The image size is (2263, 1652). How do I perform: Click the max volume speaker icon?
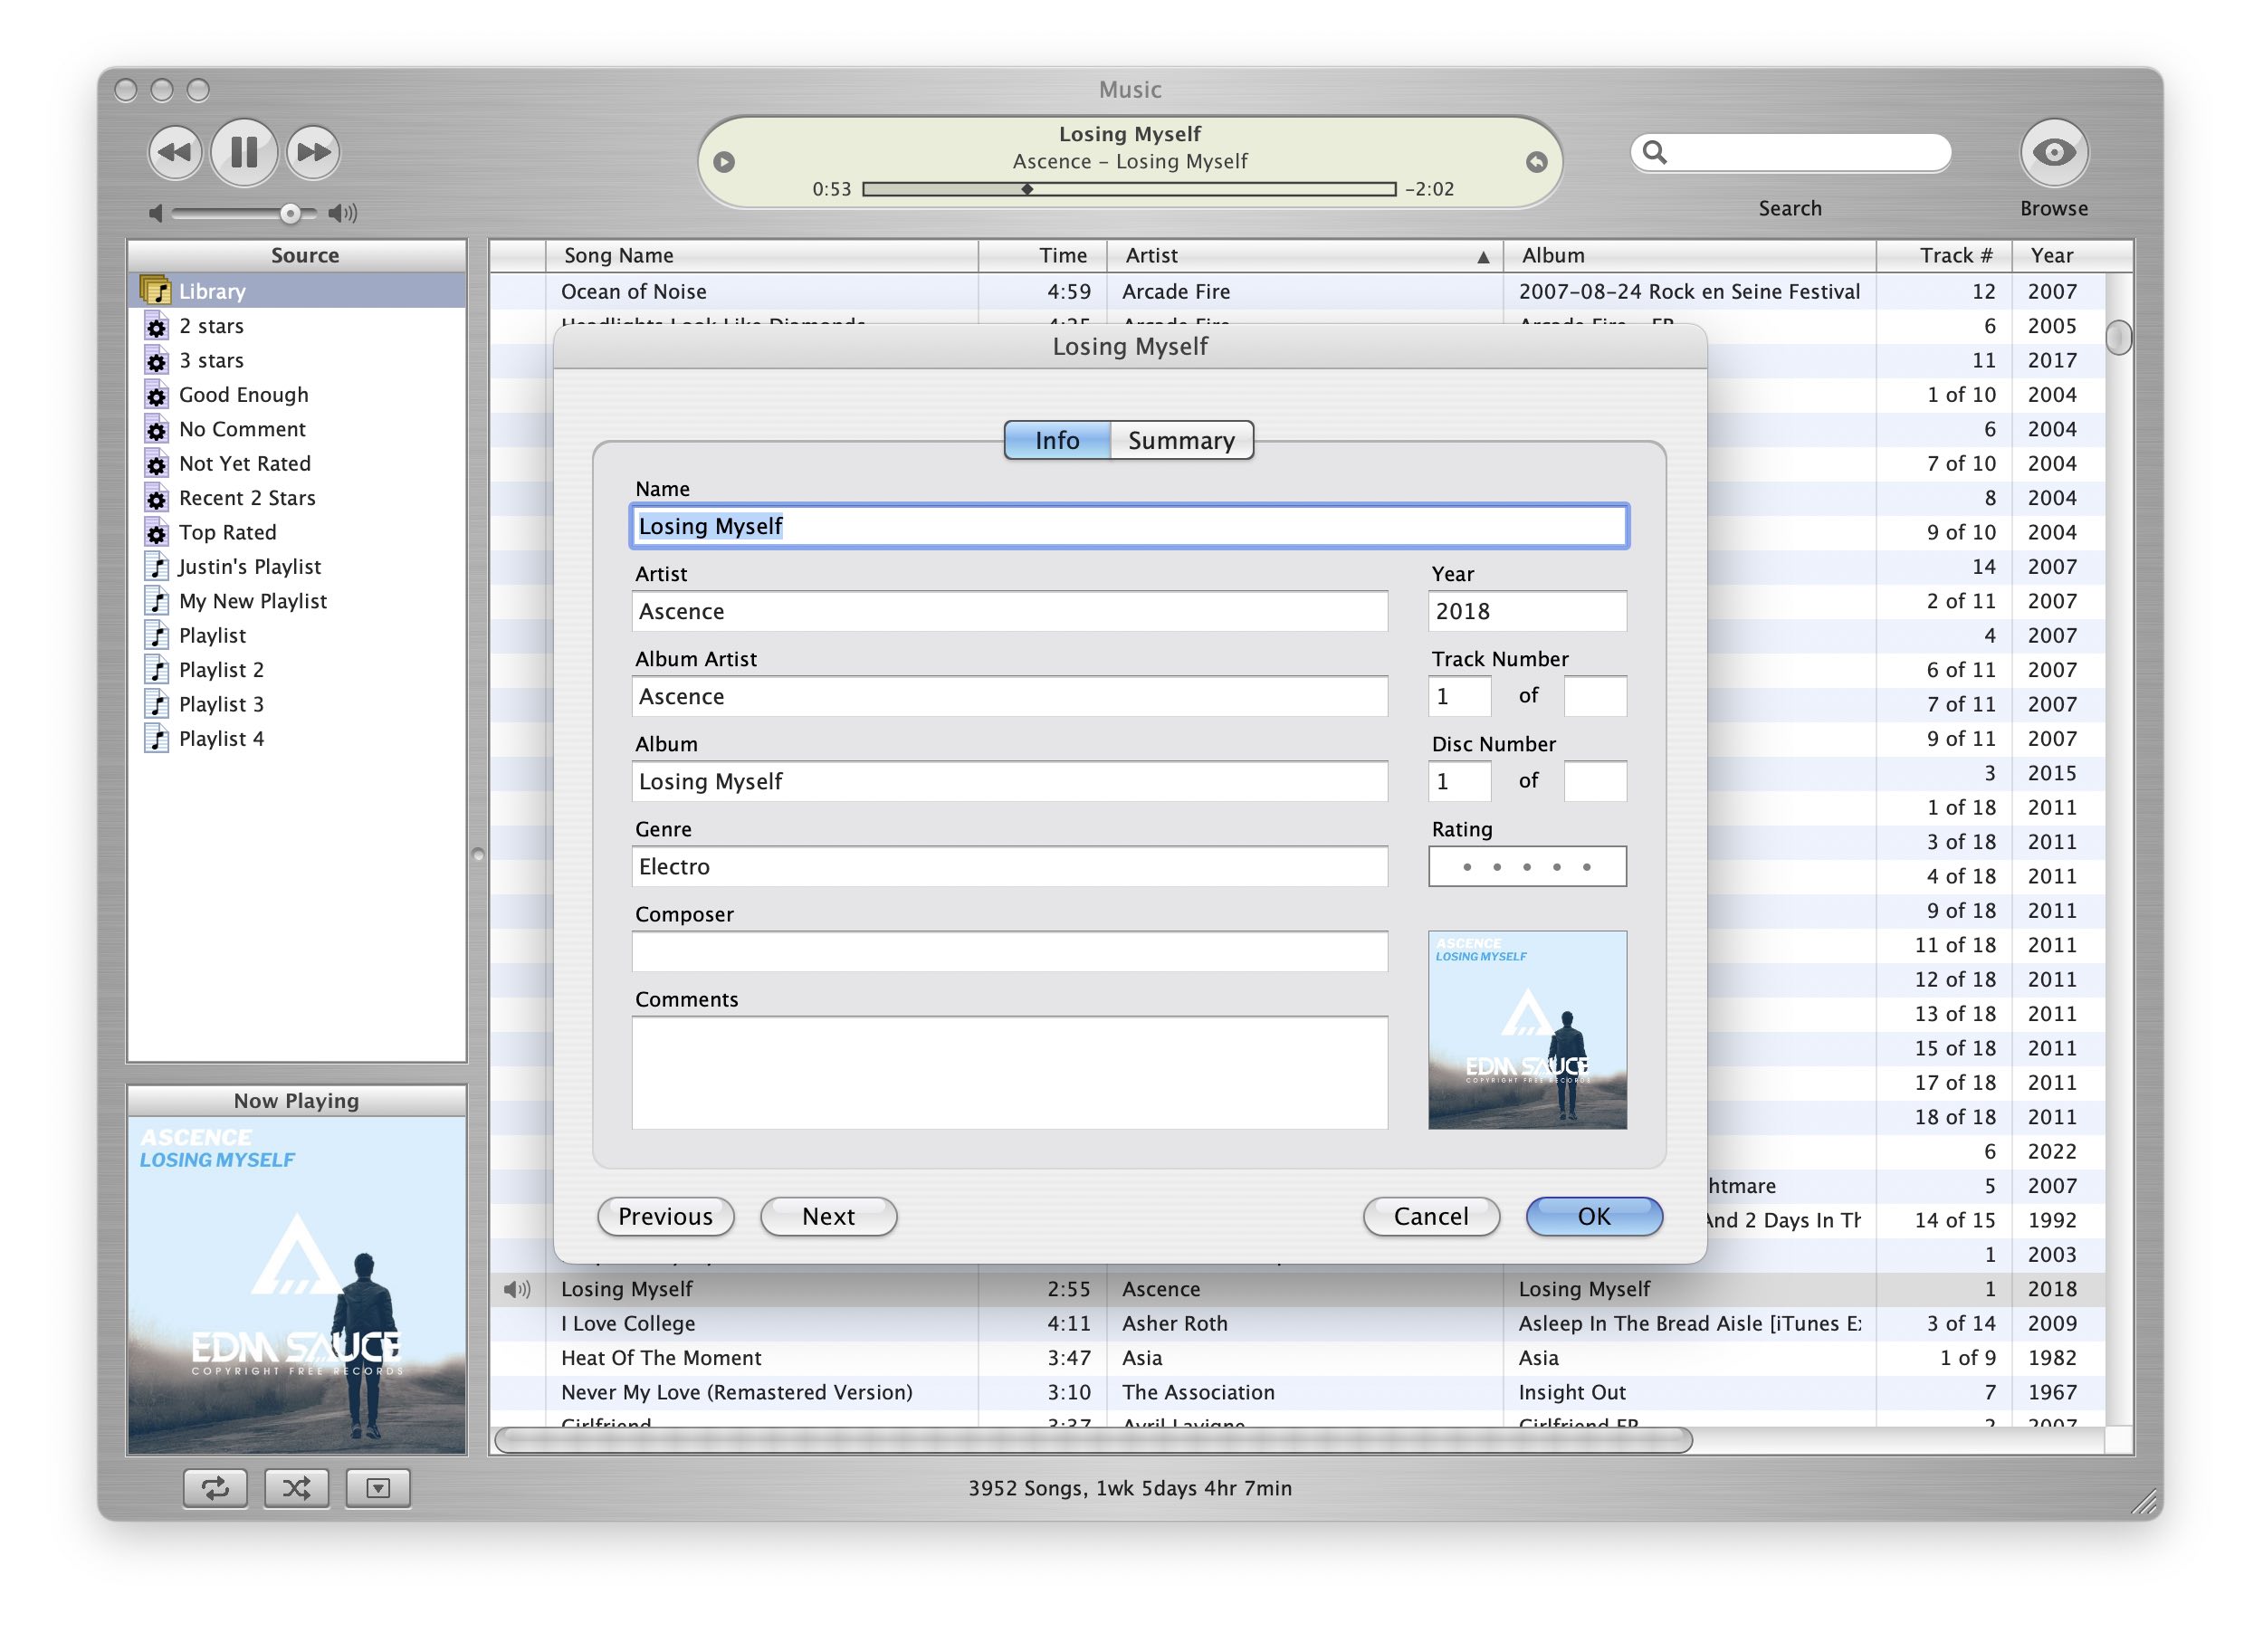(342, 213)
